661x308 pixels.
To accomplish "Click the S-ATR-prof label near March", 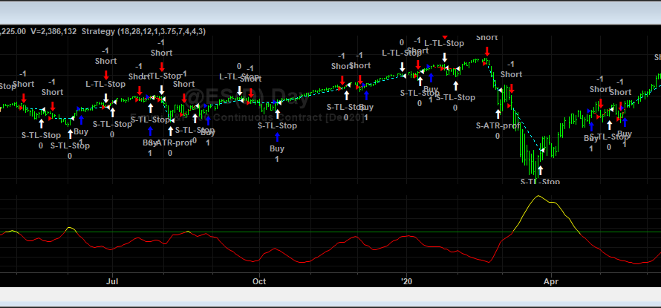I will coord(498,125).
